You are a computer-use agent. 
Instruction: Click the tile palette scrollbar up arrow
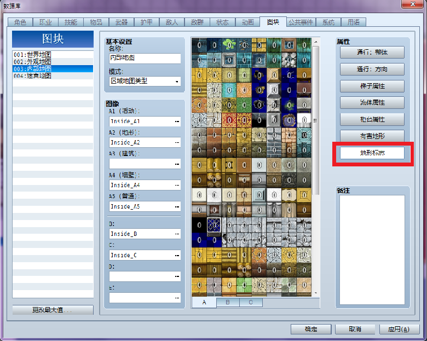click(x=316, y=42)
